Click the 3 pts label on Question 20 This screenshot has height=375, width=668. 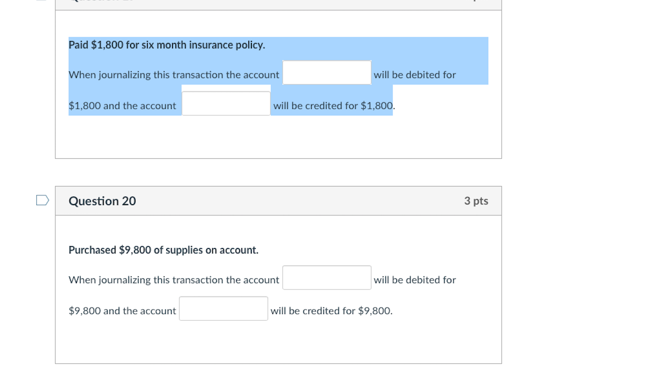[476, 201]
